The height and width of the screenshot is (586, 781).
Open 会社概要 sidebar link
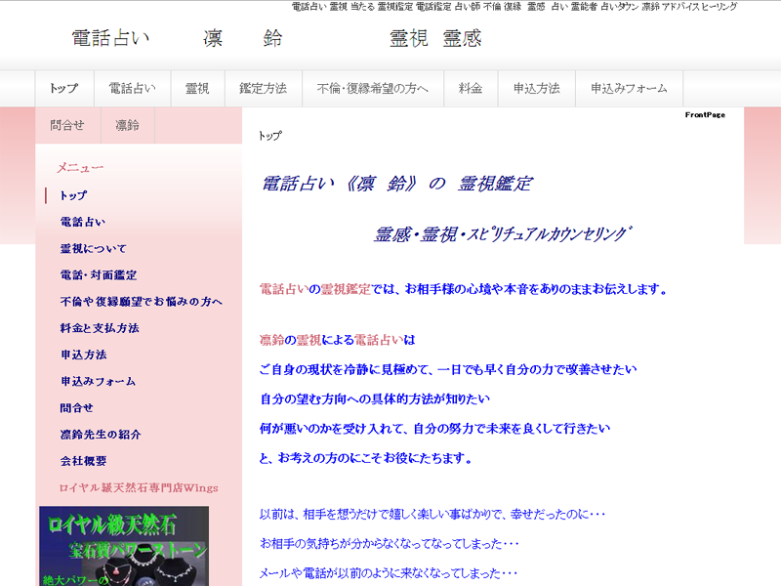83,461
